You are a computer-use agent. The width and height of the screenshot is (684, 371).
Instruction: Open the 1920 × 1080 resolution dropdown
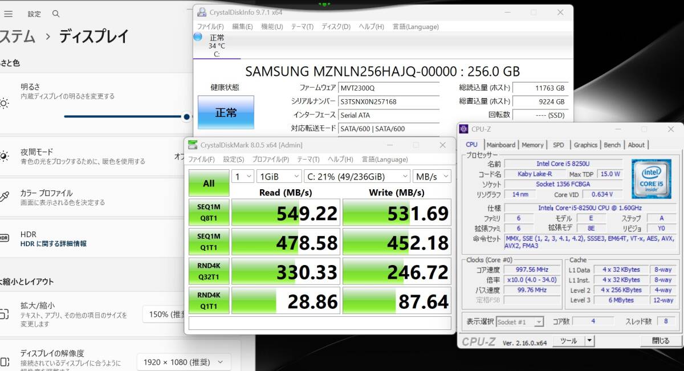pyautogui.click(x=184, y=362)
